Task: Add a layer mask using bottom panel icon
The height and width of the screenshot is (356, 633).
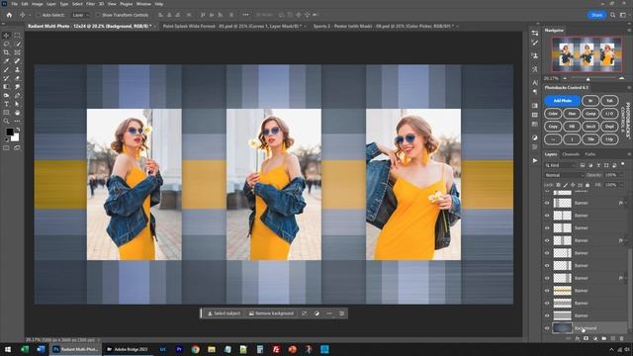Action: coord(587,338)
